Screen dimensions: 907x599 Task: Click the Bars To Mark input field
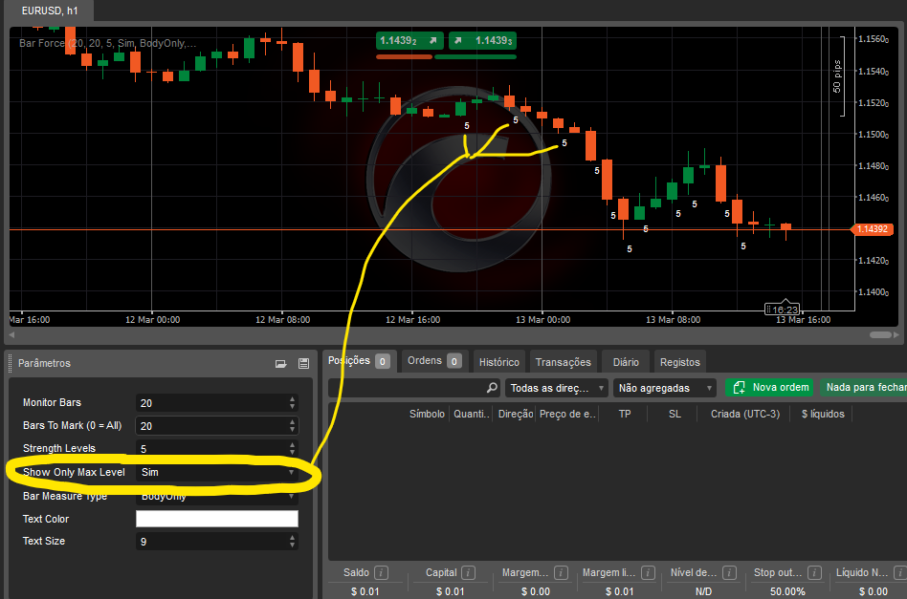click(x=210, y=426)
